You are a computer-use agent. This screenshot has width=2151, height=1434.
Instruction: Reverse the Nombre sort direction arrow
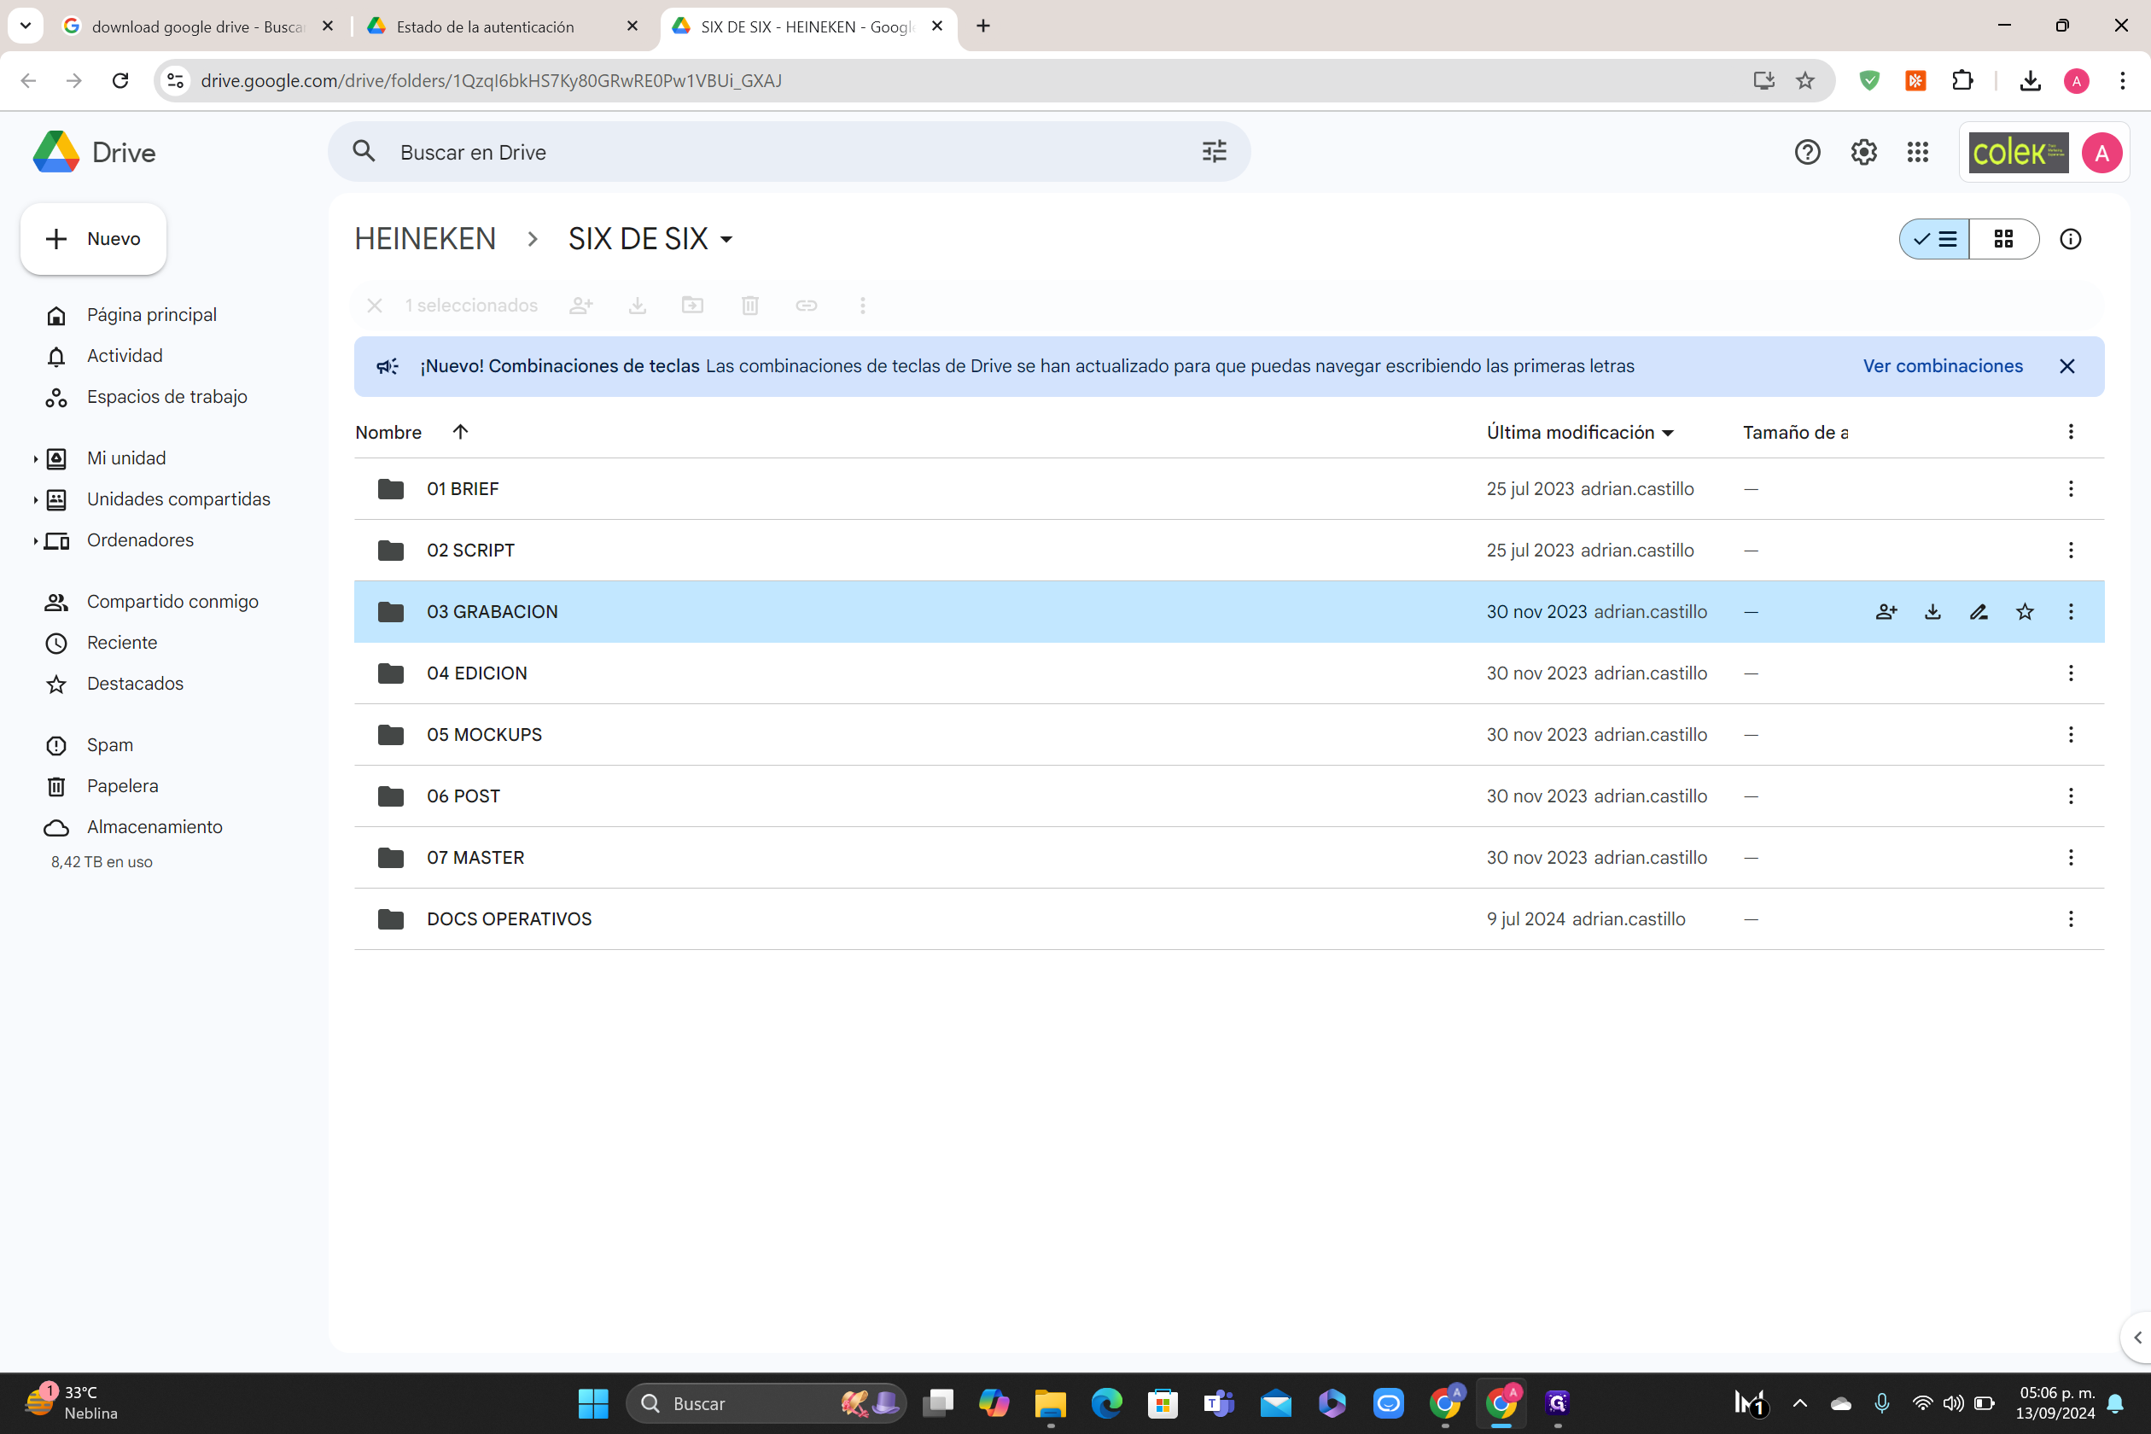(460, 432)
